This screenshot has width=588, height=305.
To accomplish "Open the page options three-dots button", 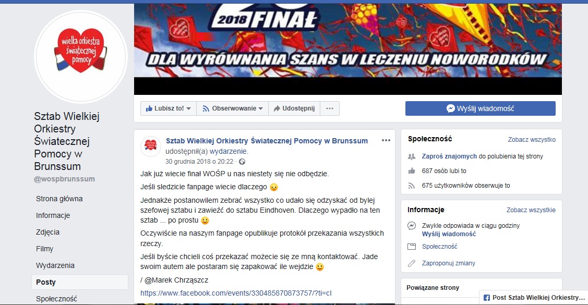I will 330,108.
